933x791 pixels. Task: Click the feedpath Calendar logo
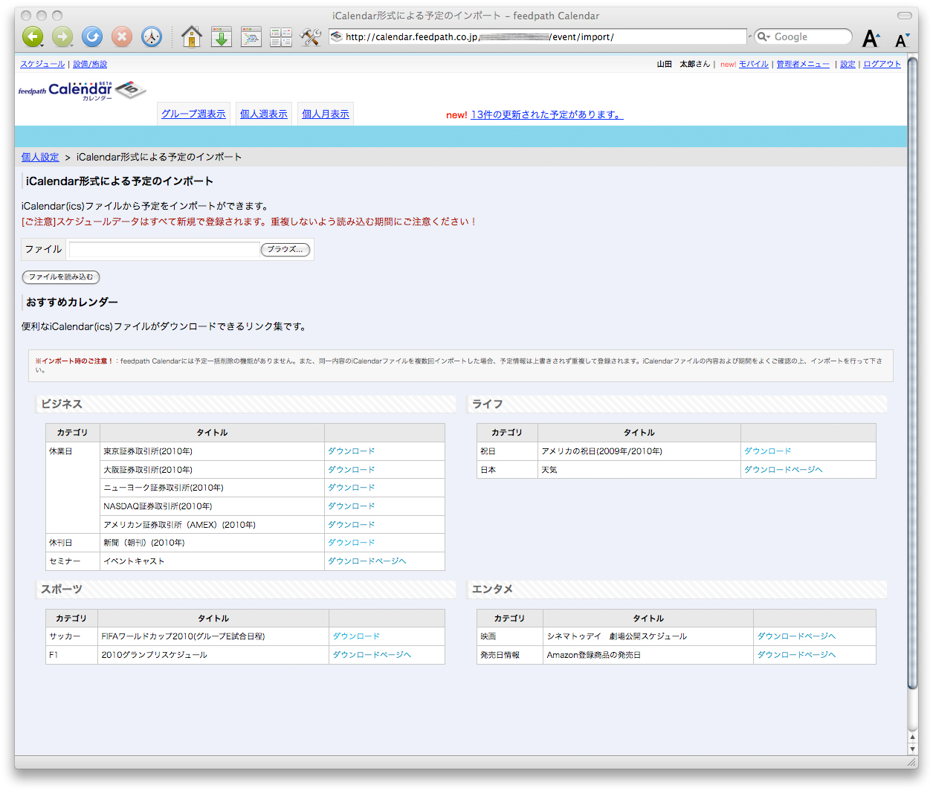pyautogui.click(x=80, y=91)
